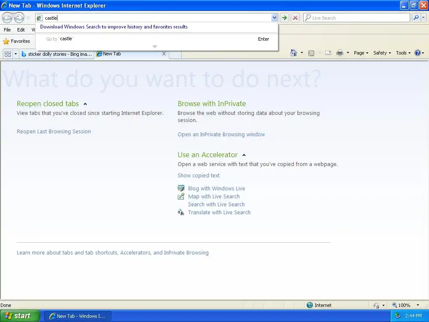The height and width of the screenshot is (322, 429).
Task: Click the Help question mark icon
Action: click(418, 53)
